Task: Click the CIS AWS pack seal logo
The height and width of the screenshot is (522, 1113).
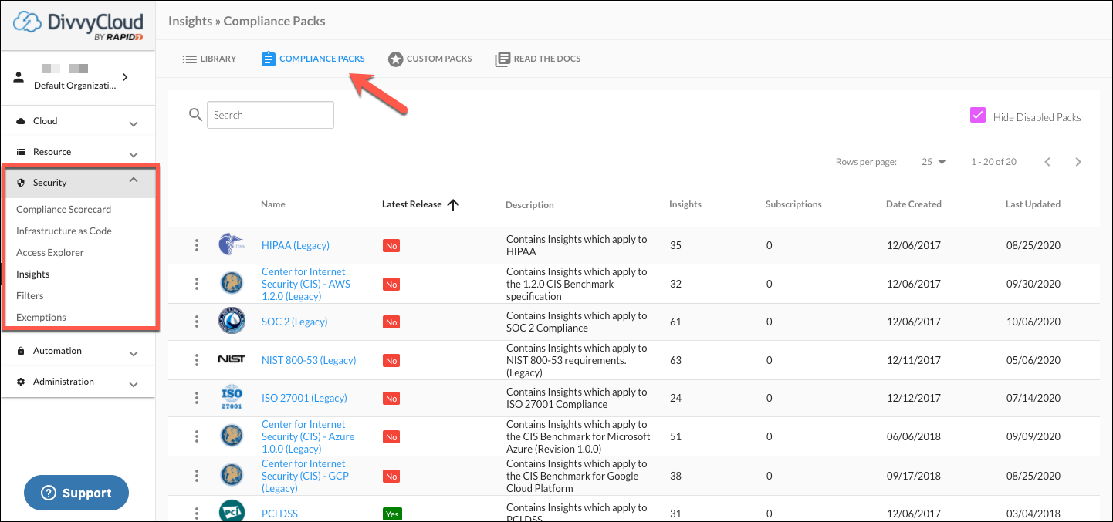Action: (232, 284)
